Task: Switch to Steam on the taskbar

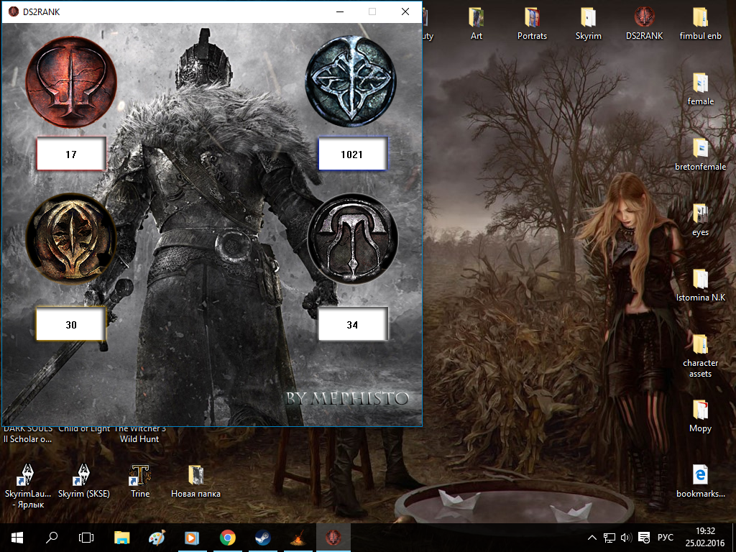Action: pyautogui.click(x=263, y=538)
